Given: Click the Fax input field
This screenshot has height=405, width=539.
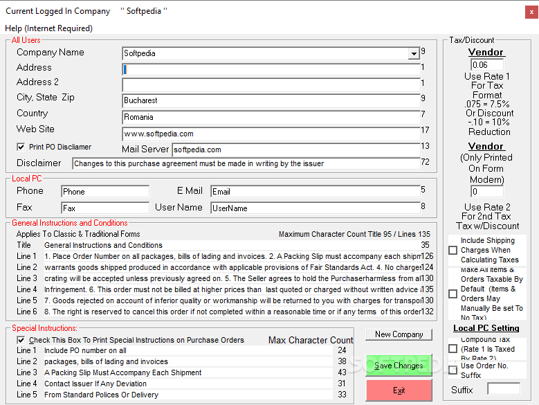Looking at the screenshot, I should click(105, 208).
